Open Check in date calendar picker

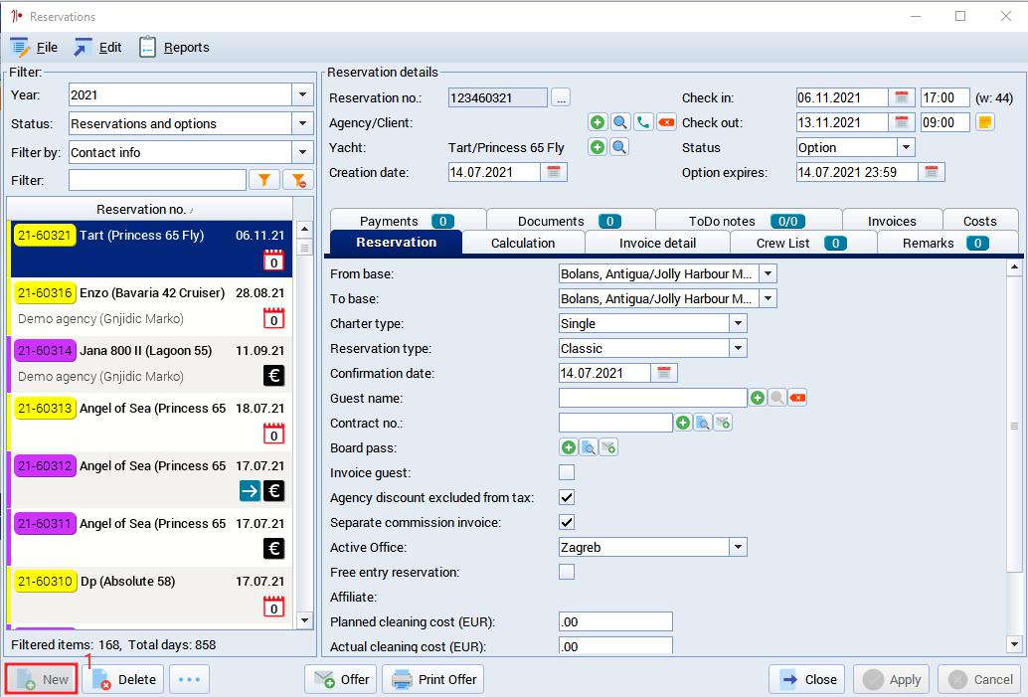tap(902, 97)
